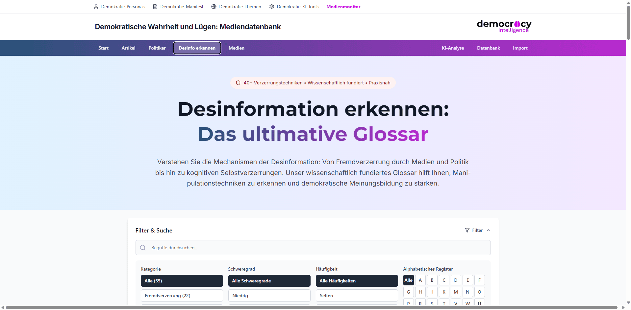Filter glossary by letter M

pos(456,292)
